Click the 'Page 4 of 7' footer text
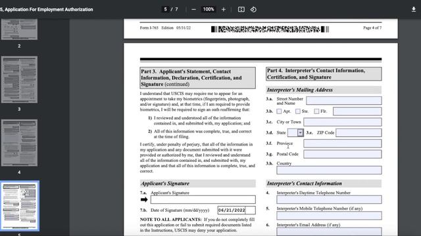Viewport: 421px width, 236px height. click(372, 28)
